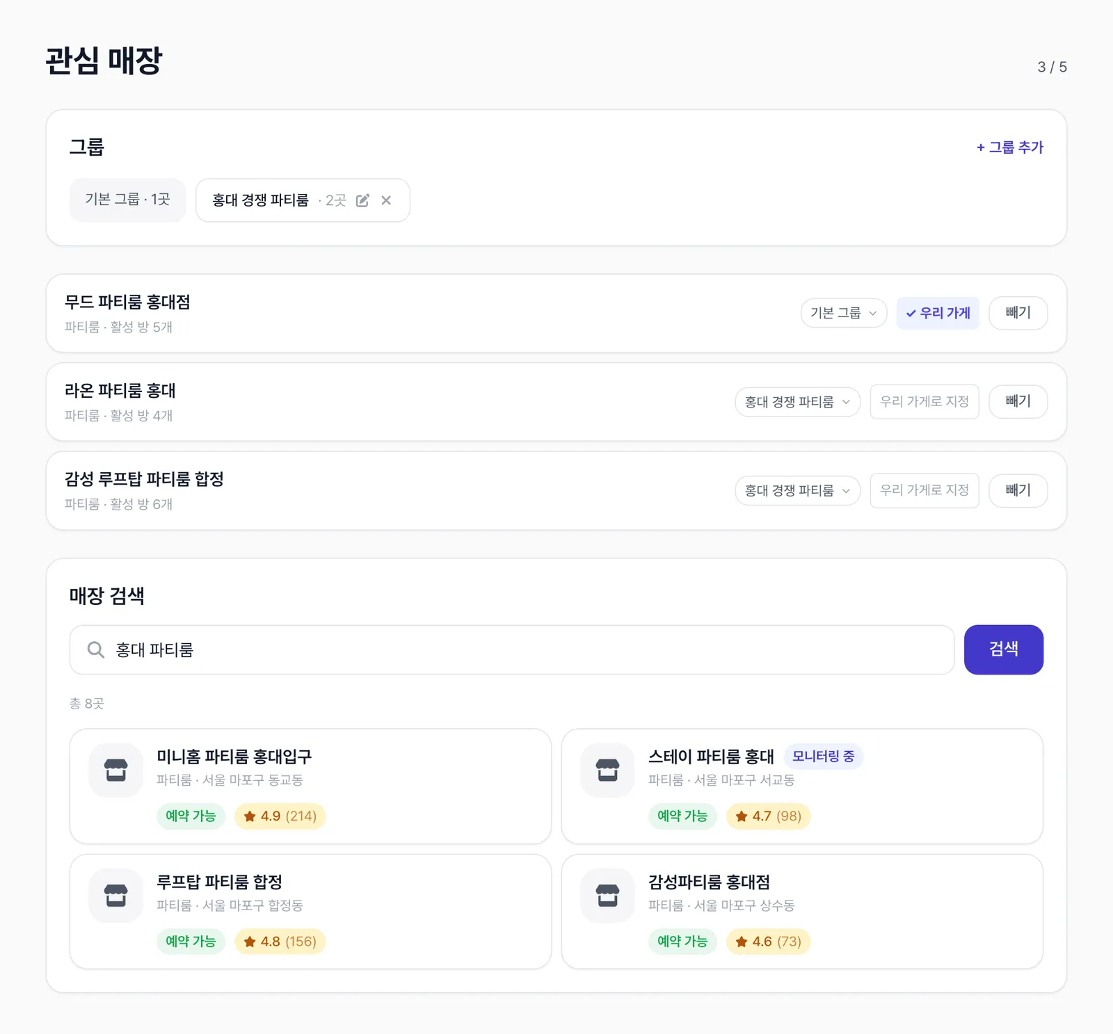Viewport: 1113px width, 1034px height.
Task: Click the 총 8곳 result count
Action: [x=87, y=704]
